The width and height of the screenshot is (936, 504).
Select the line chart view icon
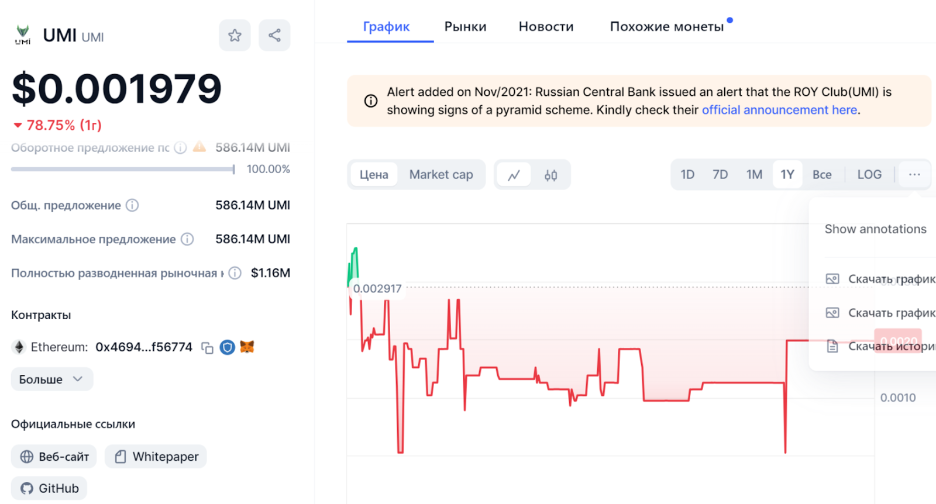coord(514,175)
